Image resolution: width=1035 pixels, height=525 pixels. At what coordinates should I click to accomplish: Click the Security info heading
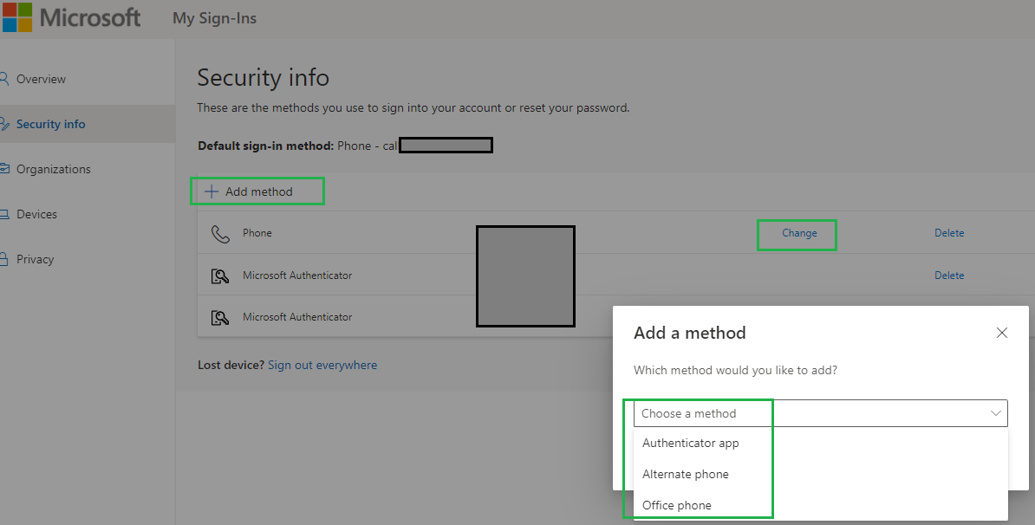click(263, 78)
